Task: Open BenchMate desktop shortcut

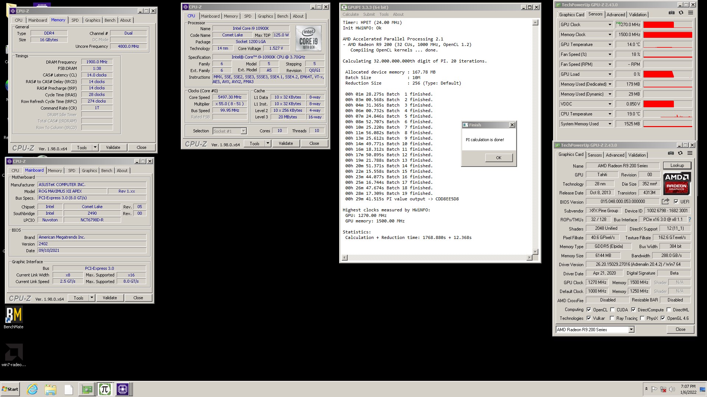Action: [14, 318]
